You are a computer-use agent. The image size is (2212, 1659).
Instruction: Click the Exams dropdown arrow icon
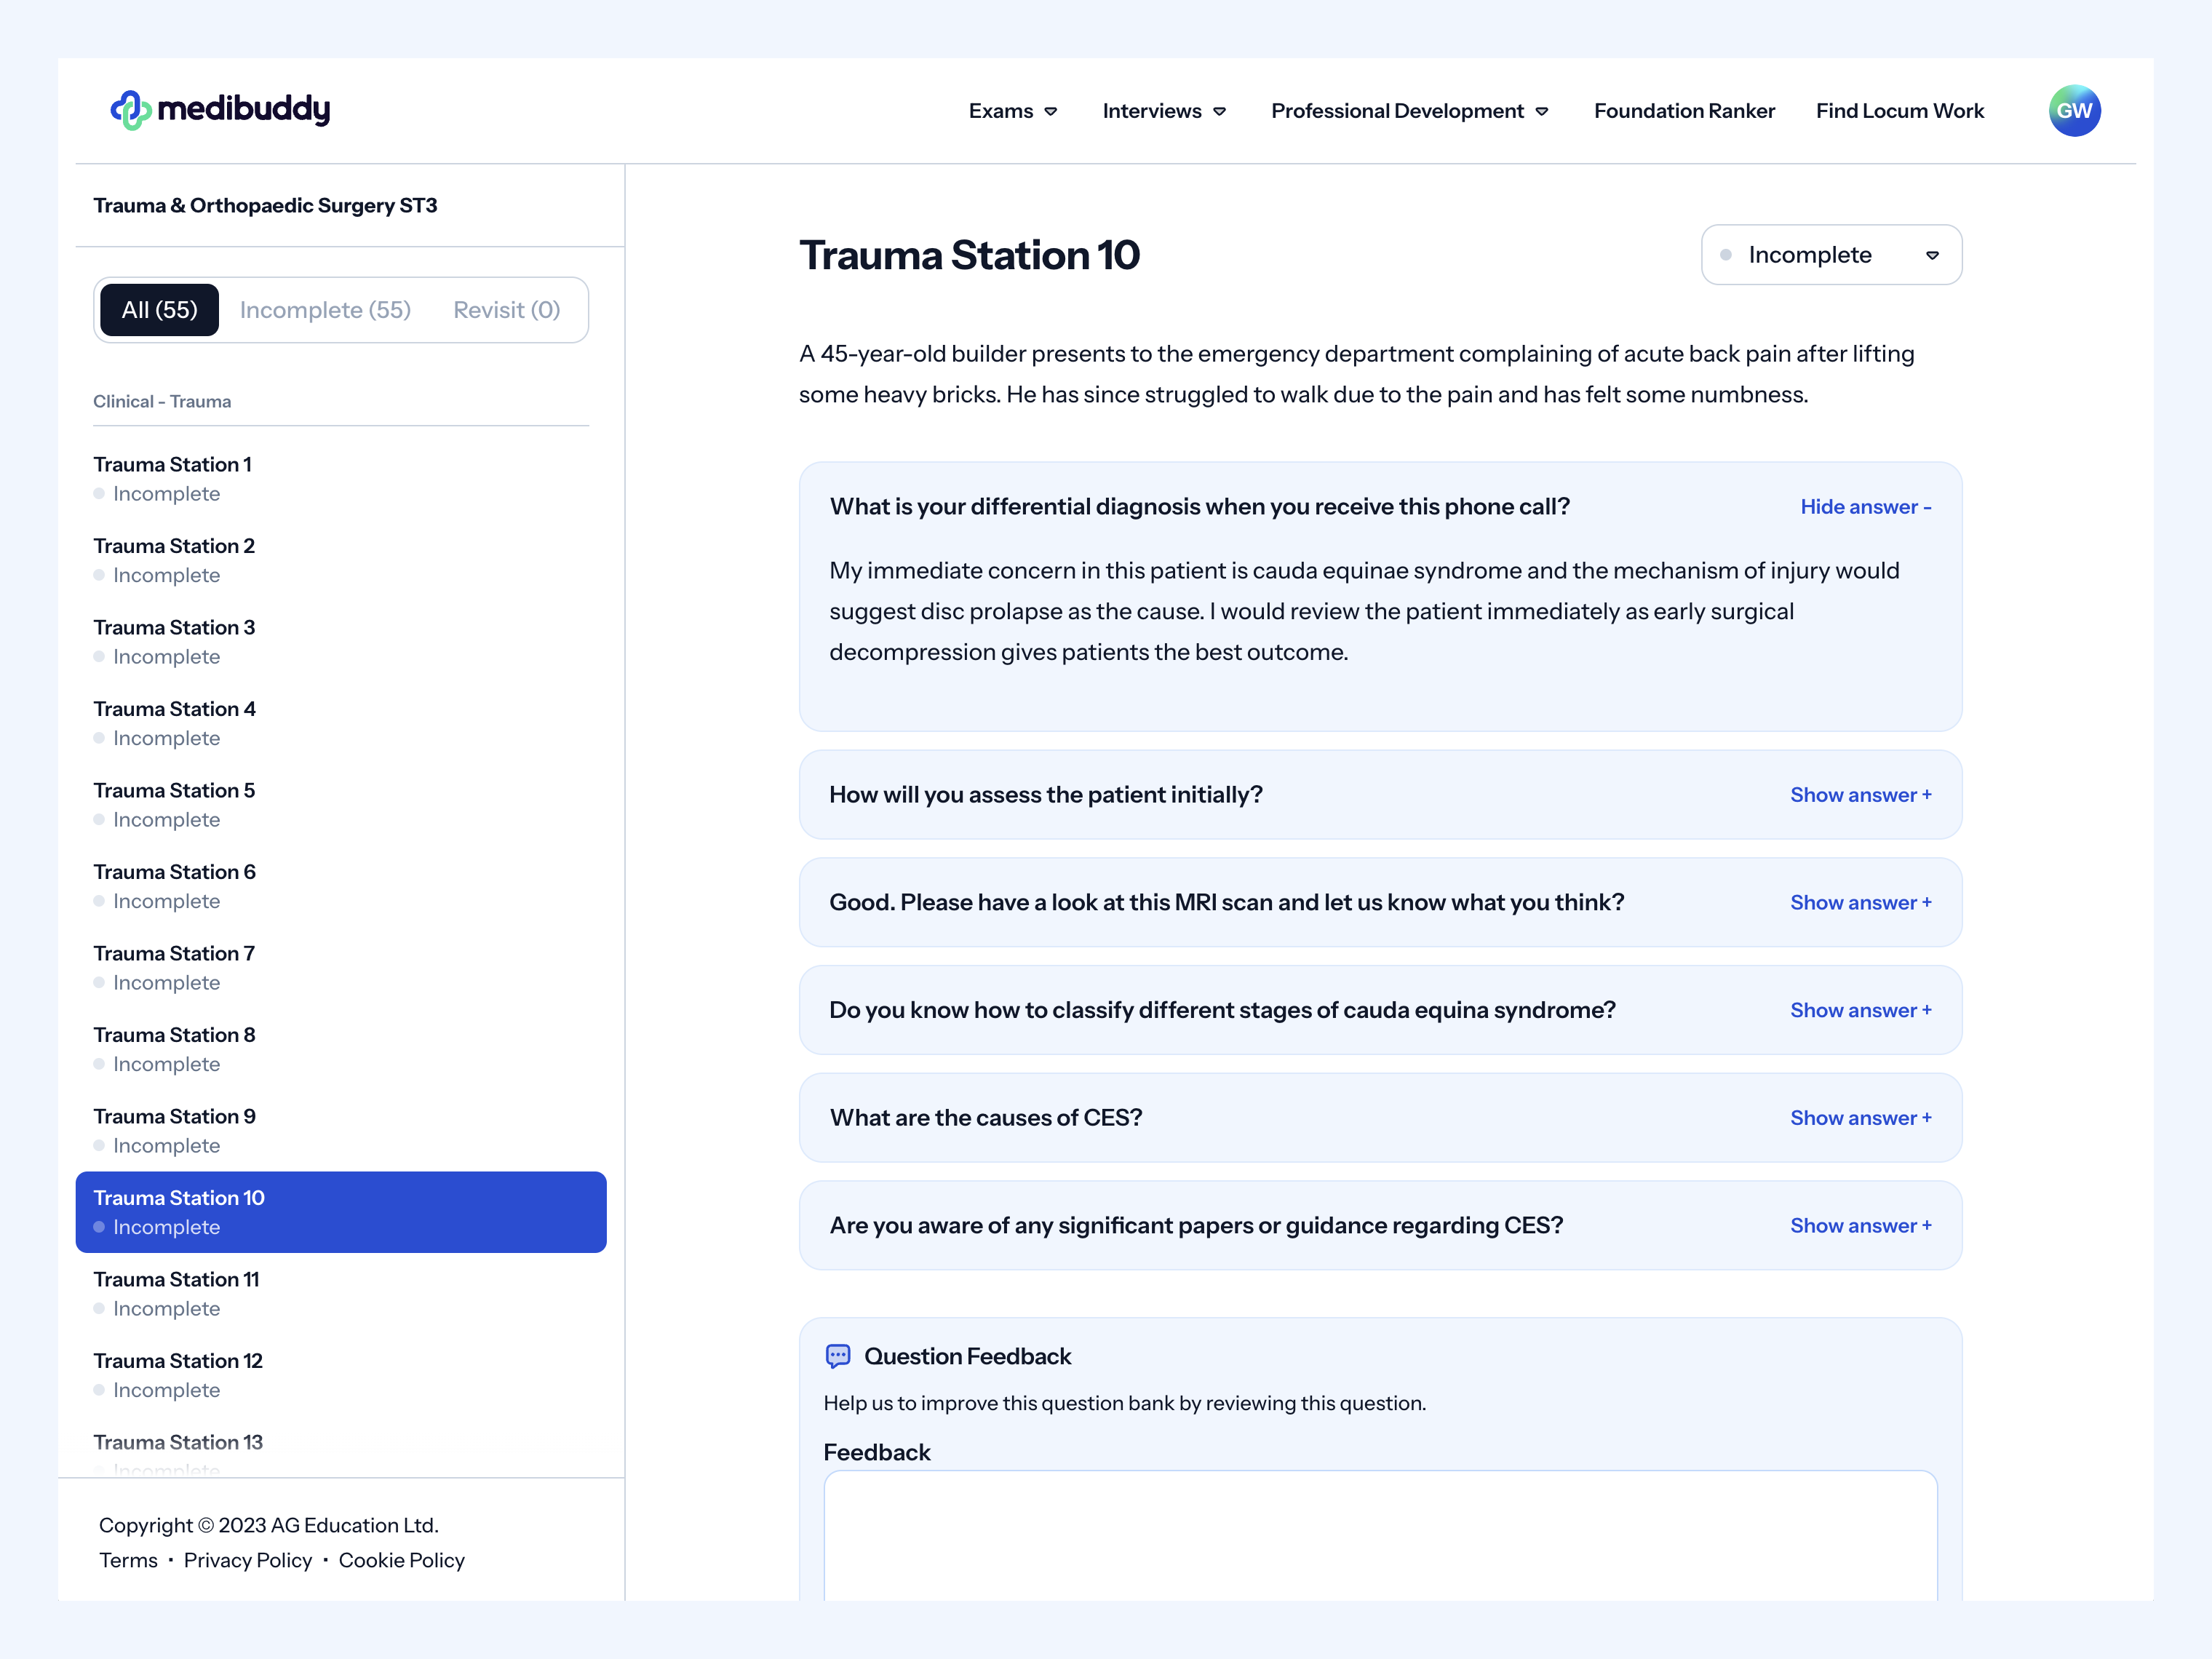click(1051, 111)
